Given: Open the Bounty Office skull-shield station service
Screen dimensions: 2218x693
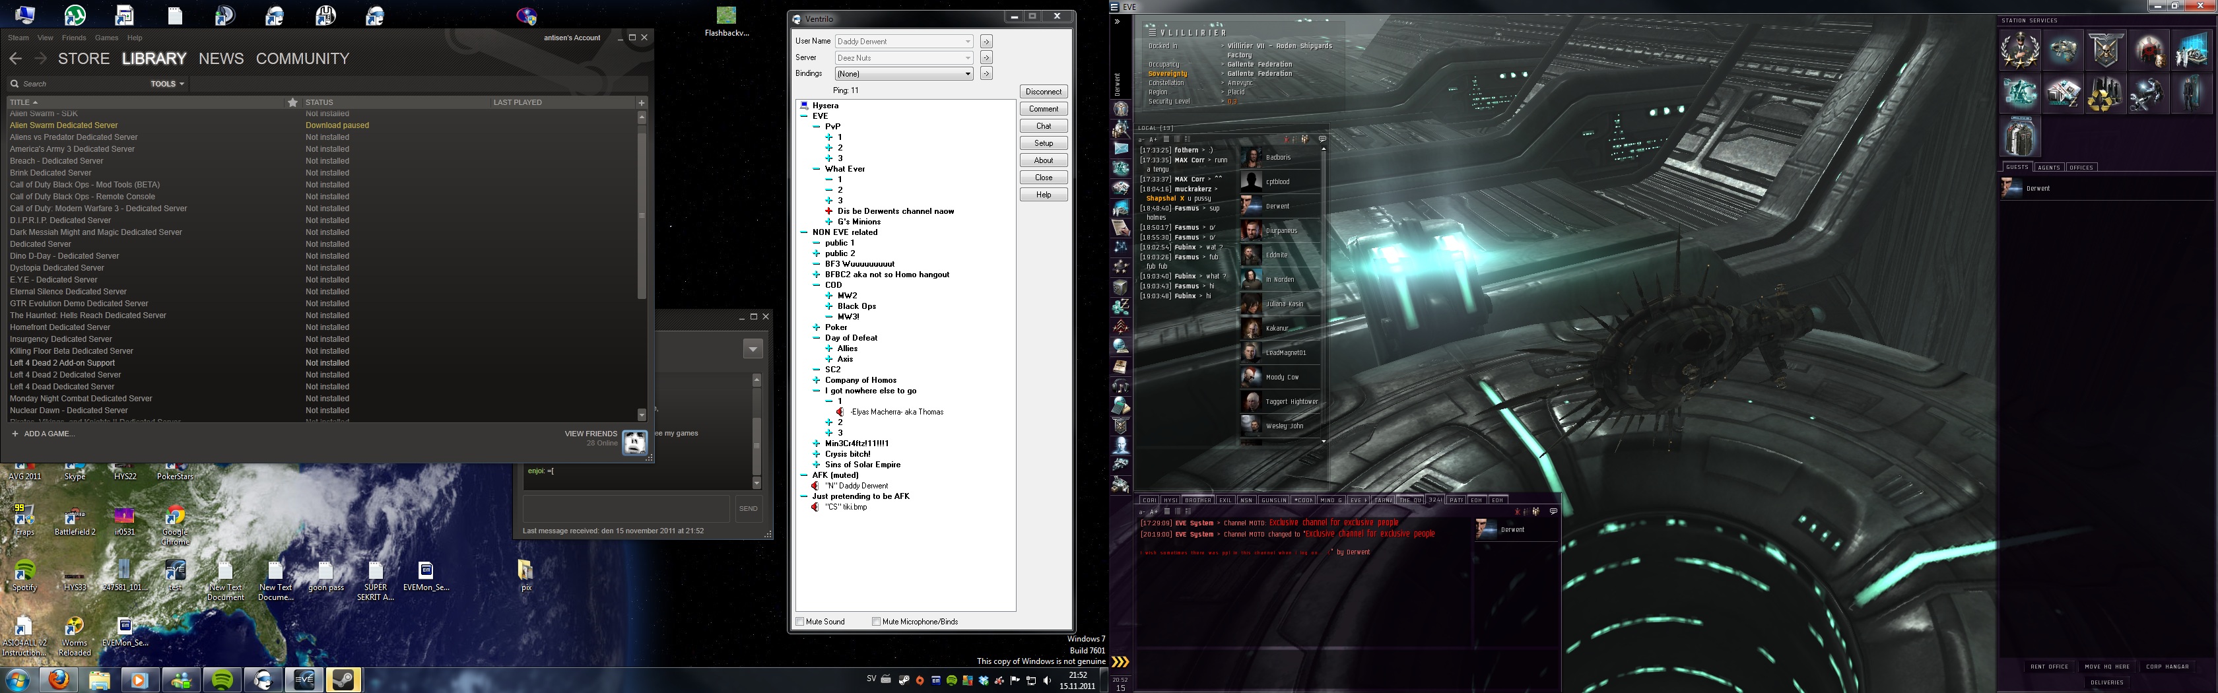Looking at the screenshot, I should (2105, 50).
